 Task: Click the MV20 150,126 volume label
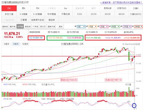29,84
